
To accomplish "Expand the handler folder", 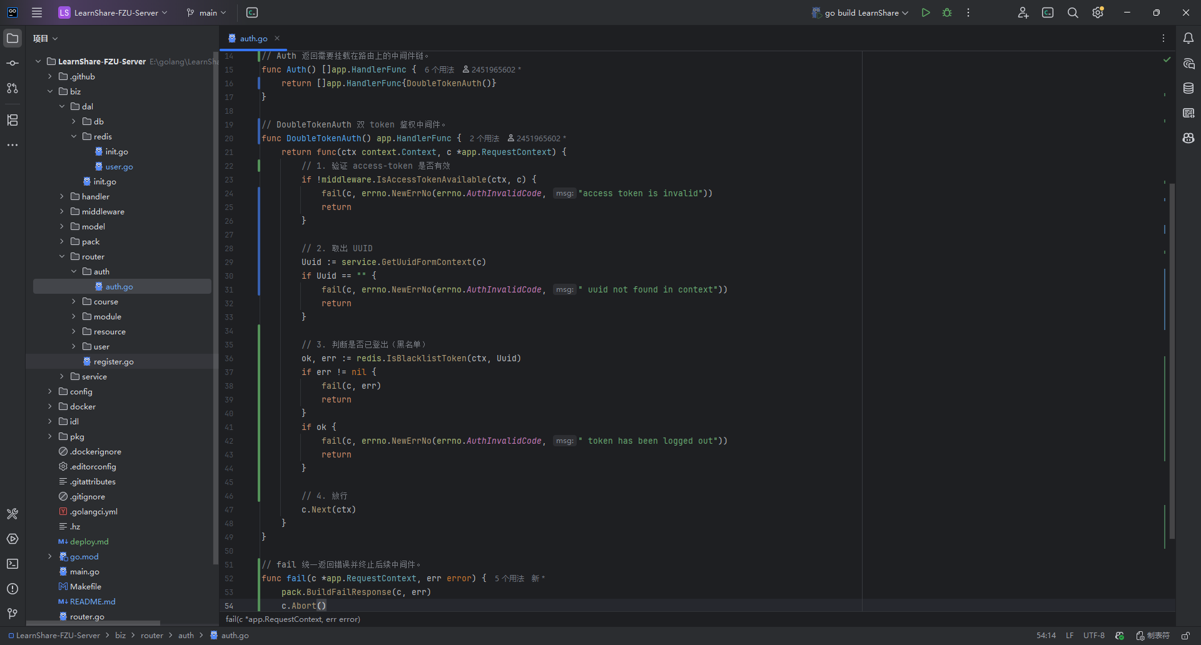I will pyautogui.click(x=62, y=196).
